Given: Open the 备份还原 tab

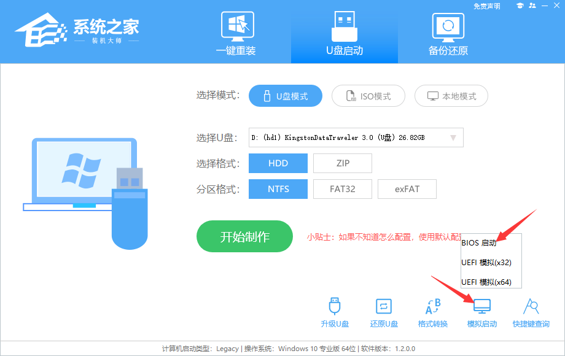Looking at the screenshot, I should [448, 34].
